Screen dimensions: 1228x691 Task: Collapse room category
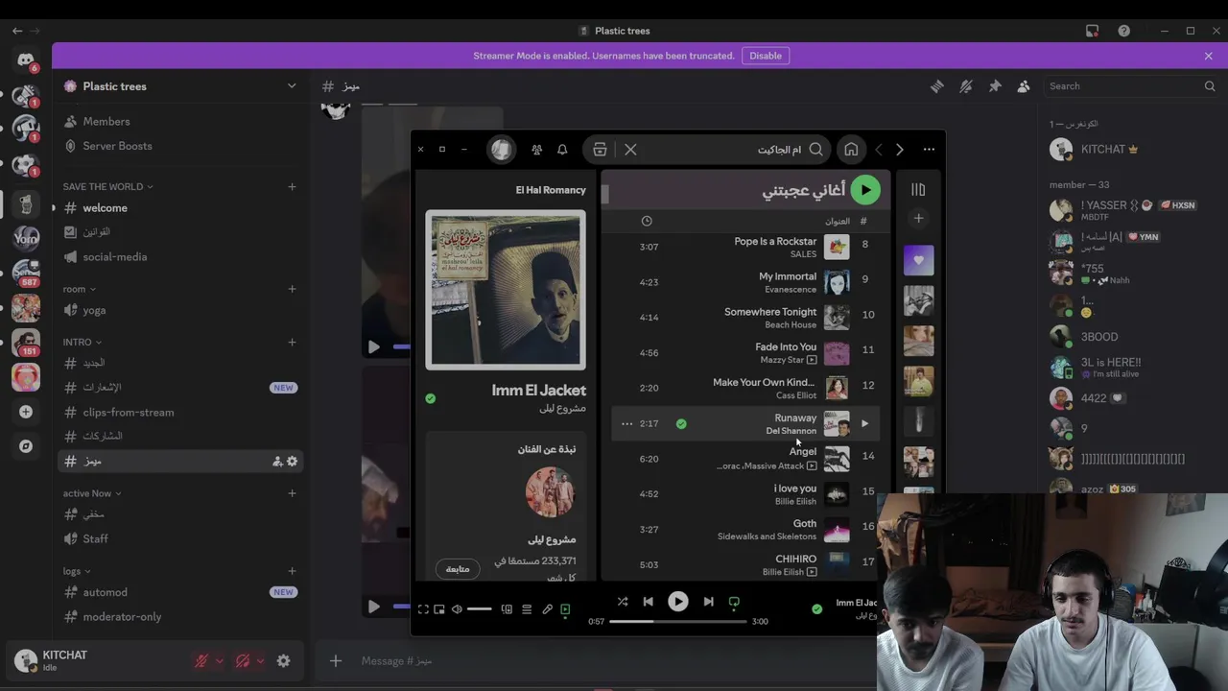[79, 289]
